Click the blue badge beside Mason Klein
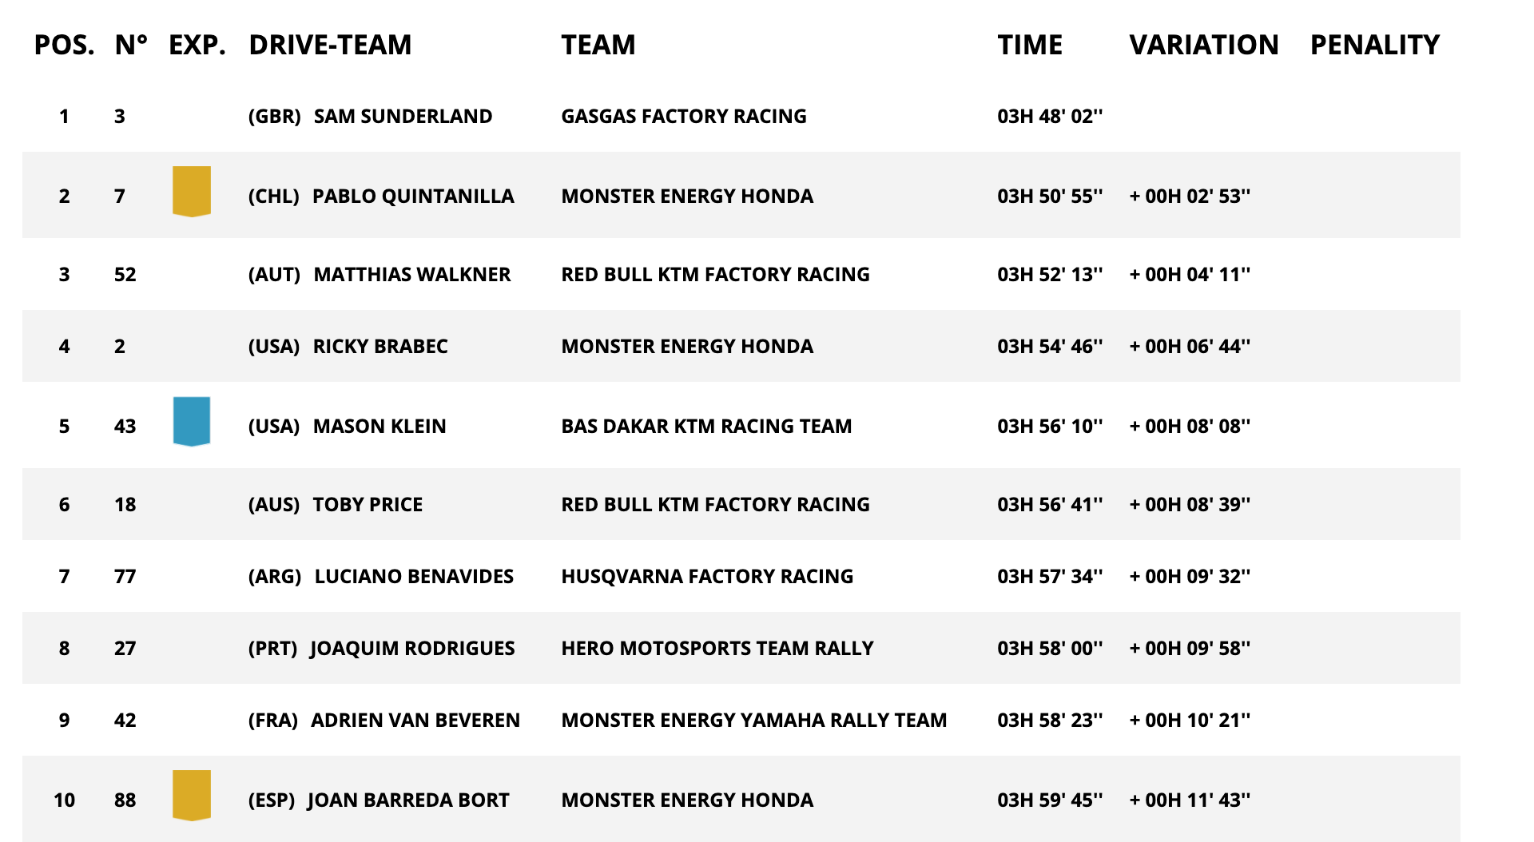The height and width of the screenshot is (842, 1534). point(192,421)
